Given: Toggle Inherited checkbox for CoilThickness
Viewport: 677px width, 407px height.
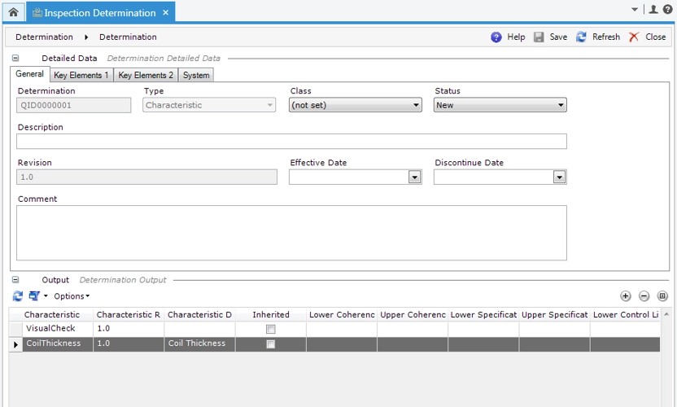Looking at the screenshot, I should pyautogui.click(x=271, y=344).
